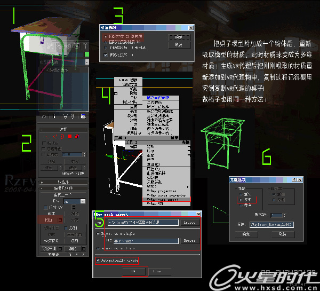320x291 pixels.
Task: Click 副本数 spinner arrows in 克隆选项
Action: click(284, 215)
